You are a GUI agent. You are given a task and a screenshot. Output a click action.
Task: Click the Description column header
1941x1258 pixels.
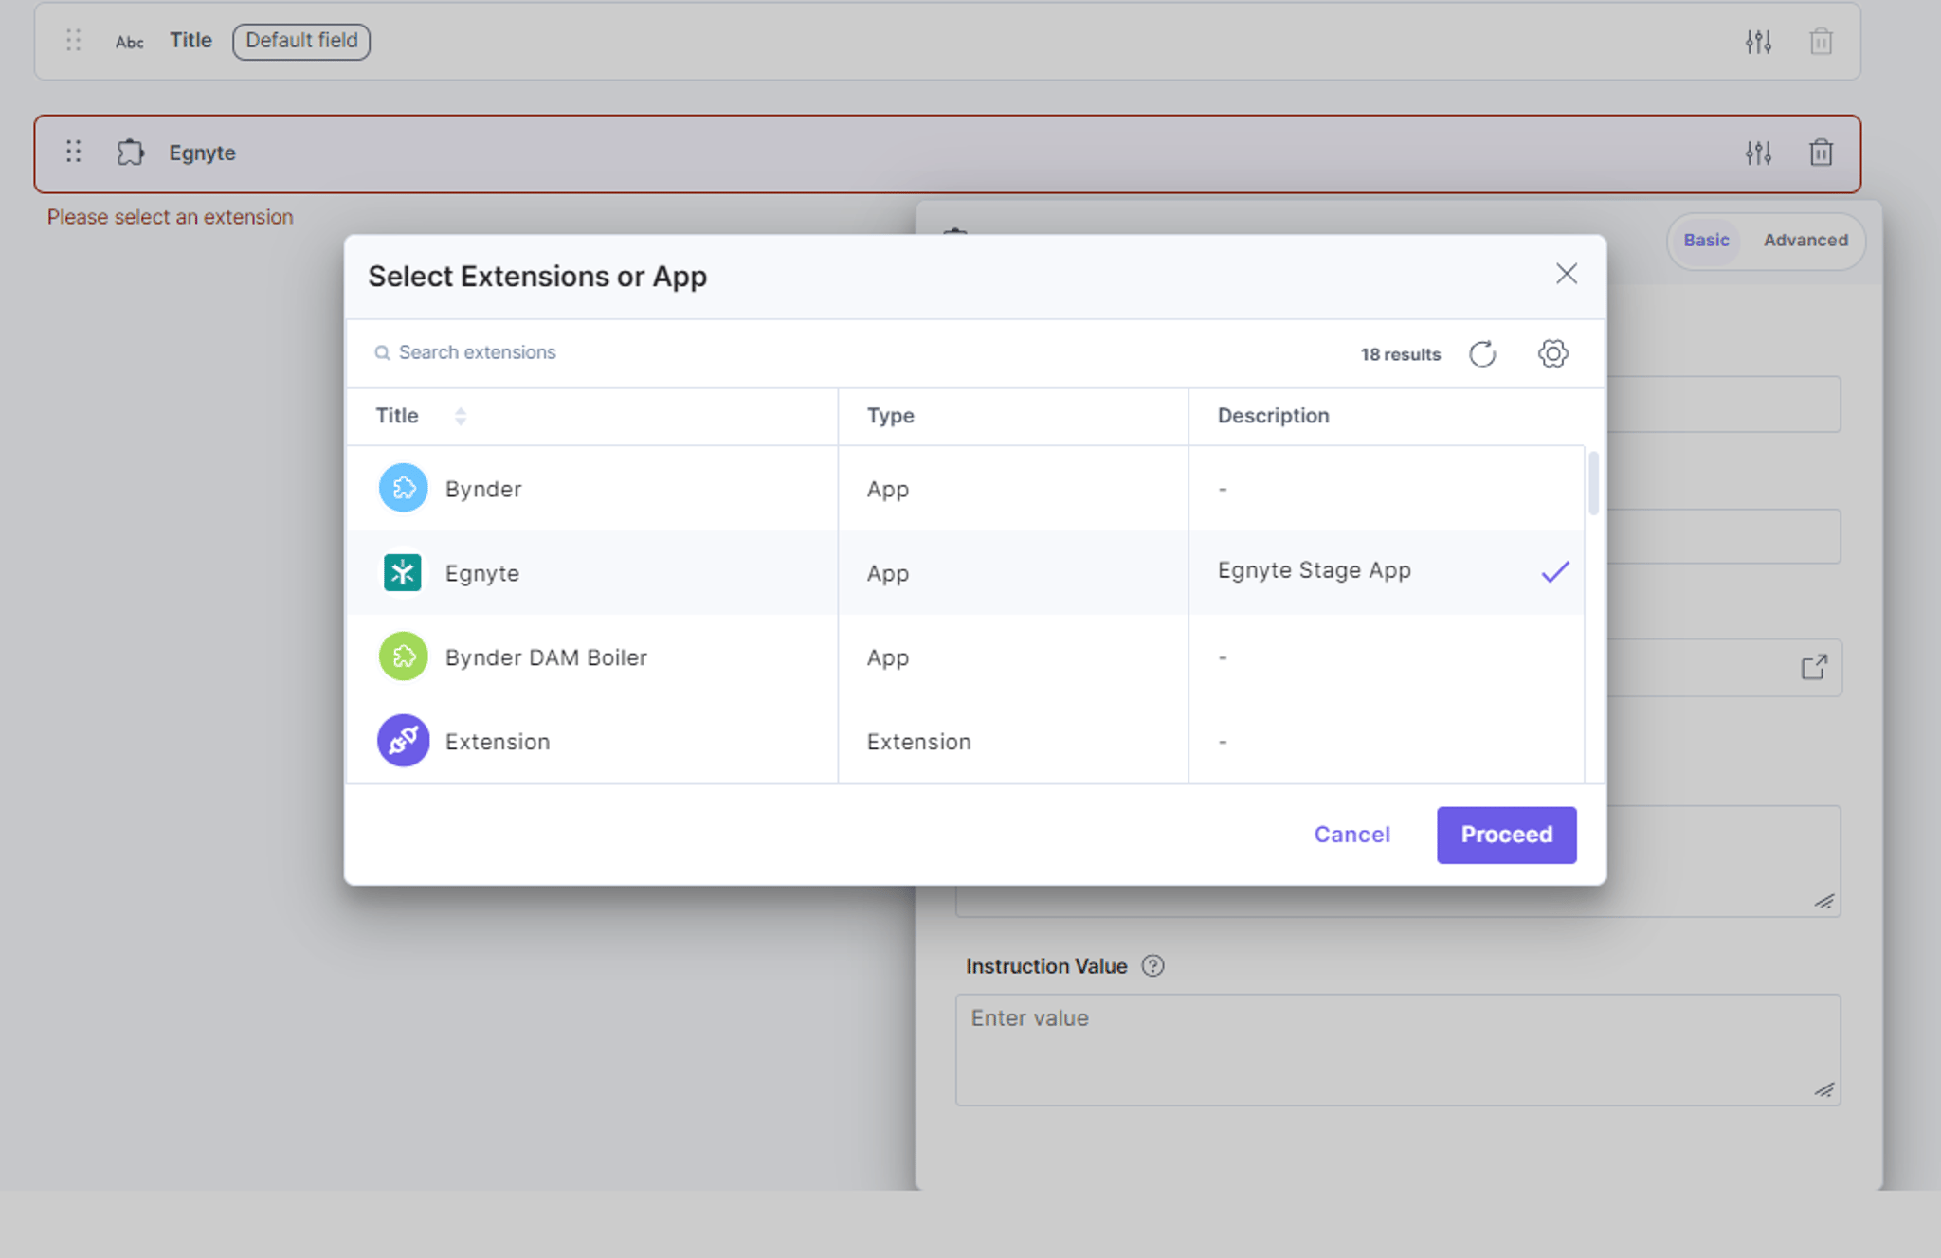pos(1273,416)
